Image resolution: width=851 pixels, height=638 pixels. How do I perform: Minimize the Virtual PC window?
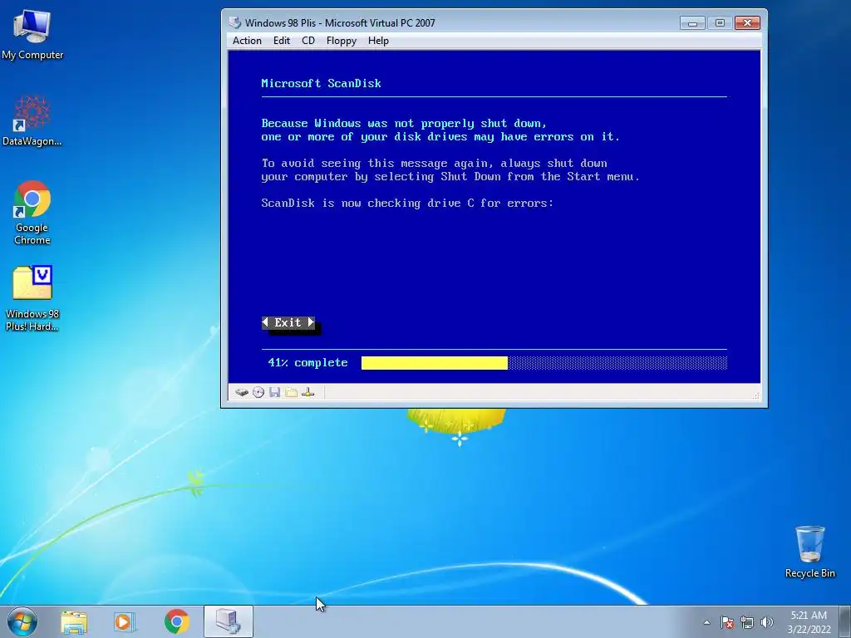692,22
